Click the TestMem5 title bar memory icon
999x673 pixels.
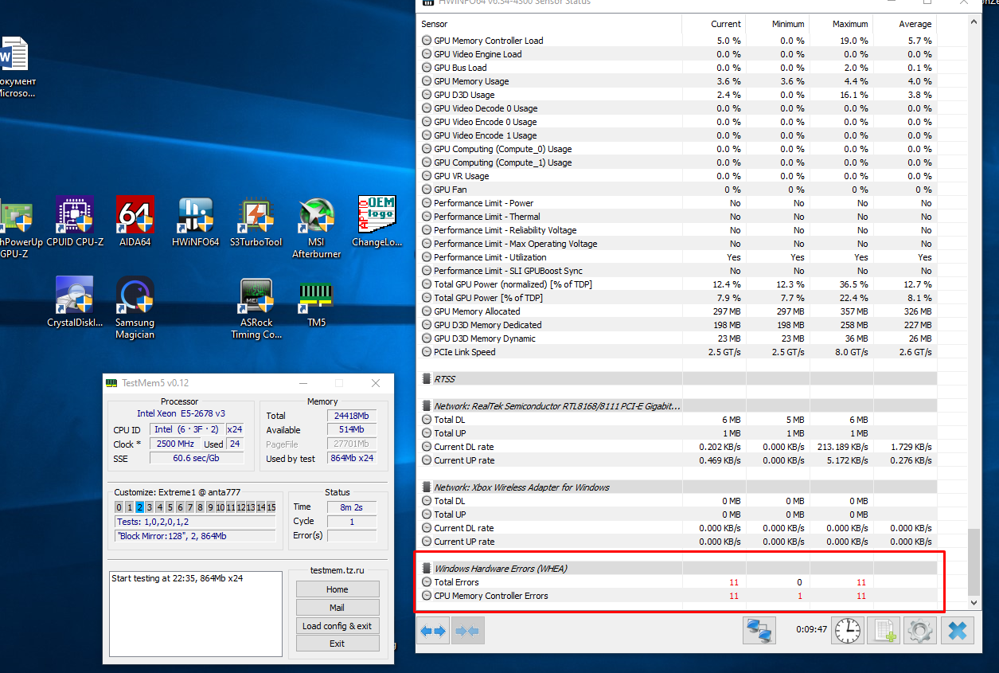click(112, 383)
